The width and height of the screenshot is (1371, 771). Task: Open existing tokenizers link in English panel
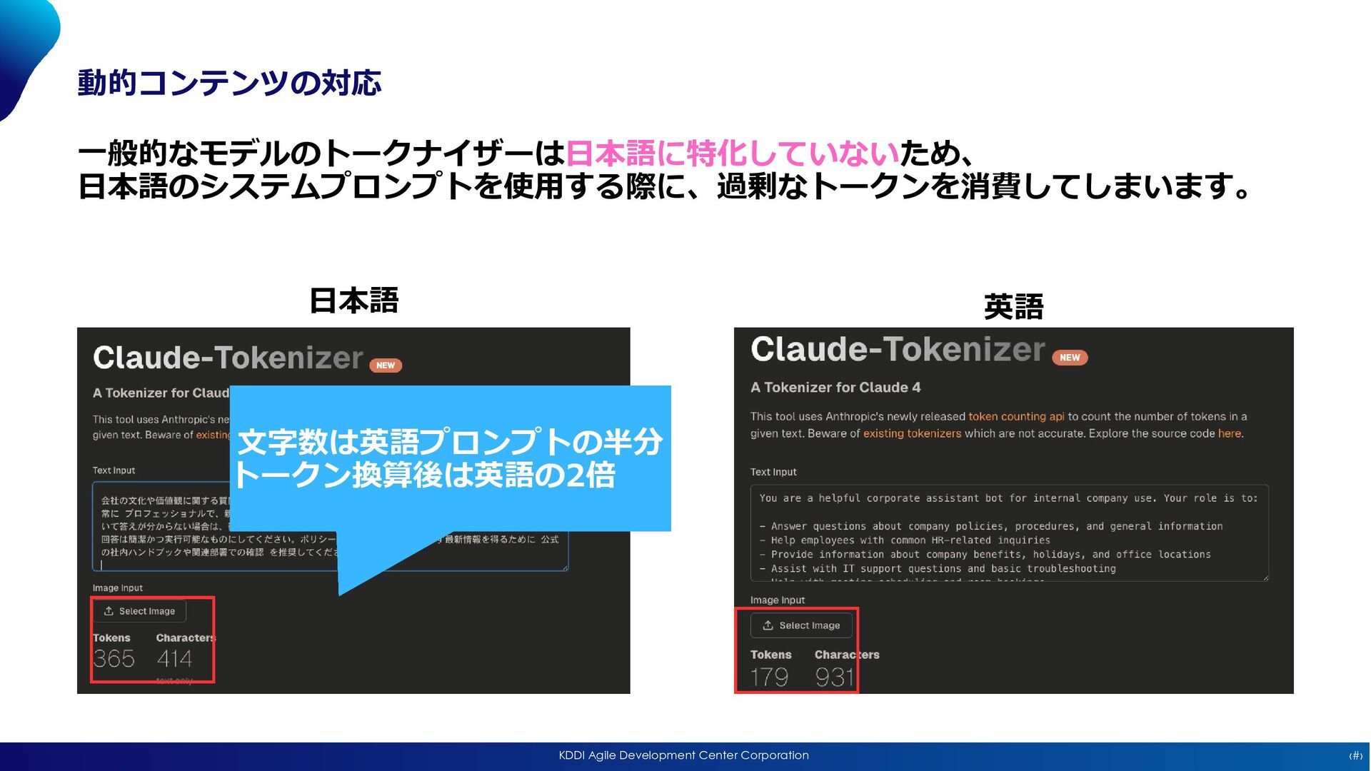[912, 433]
